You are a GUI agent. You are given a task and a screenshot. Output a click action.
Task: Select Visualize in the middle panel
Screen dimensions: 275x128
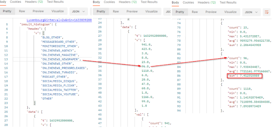tap(151, 11)
